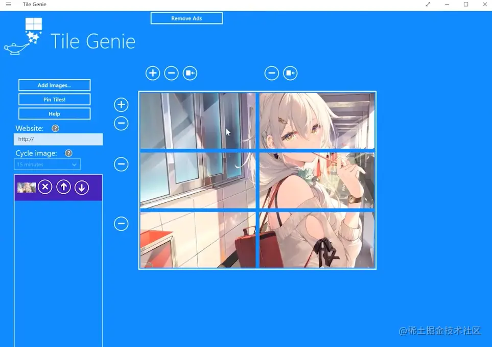Select the image thumbnail in the list

[27, 188]
